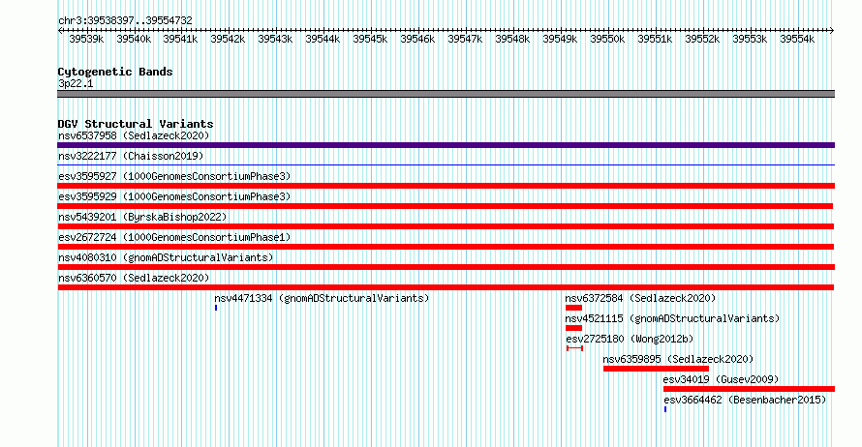The width and height of the screenshot is (862, 447).
Task: Click the DGV Structural Variants track title
Action: [136, 124]
